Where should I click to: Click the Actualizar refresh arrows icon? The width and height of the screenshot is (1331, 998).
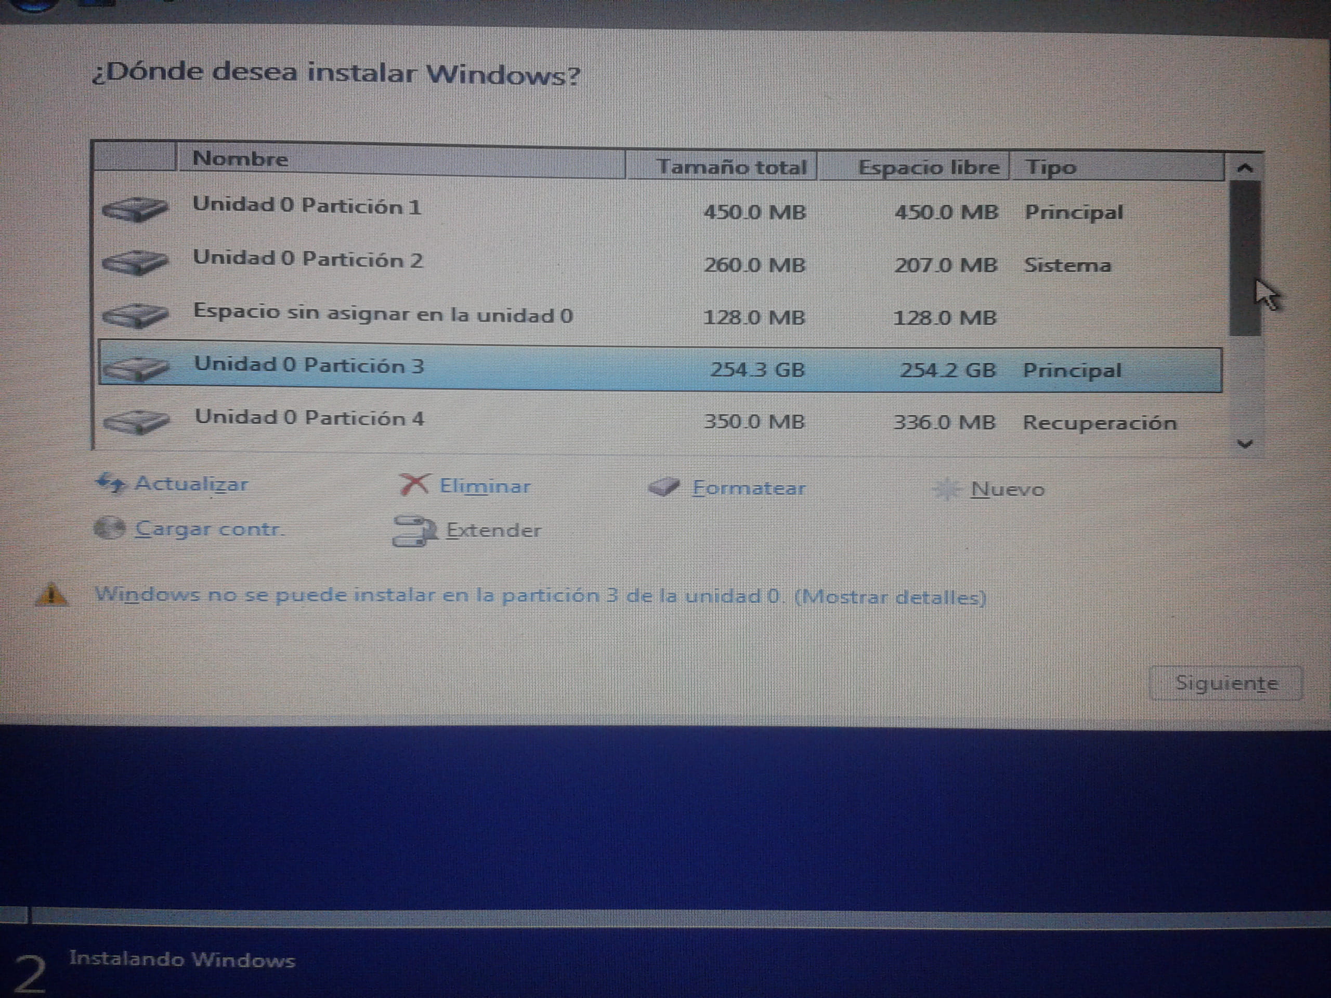point(111,482)
